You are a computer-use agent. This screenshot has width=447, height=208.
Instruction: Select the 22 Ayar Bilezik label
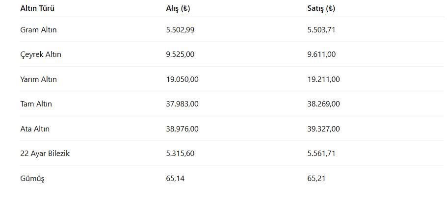(x=45, y=154)
